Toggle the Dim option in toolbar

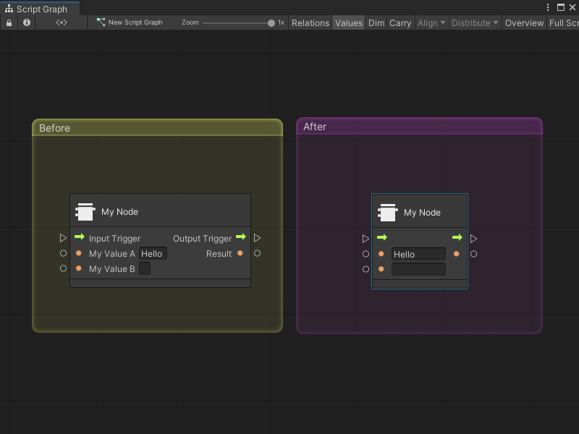click(x=376, y=23)
